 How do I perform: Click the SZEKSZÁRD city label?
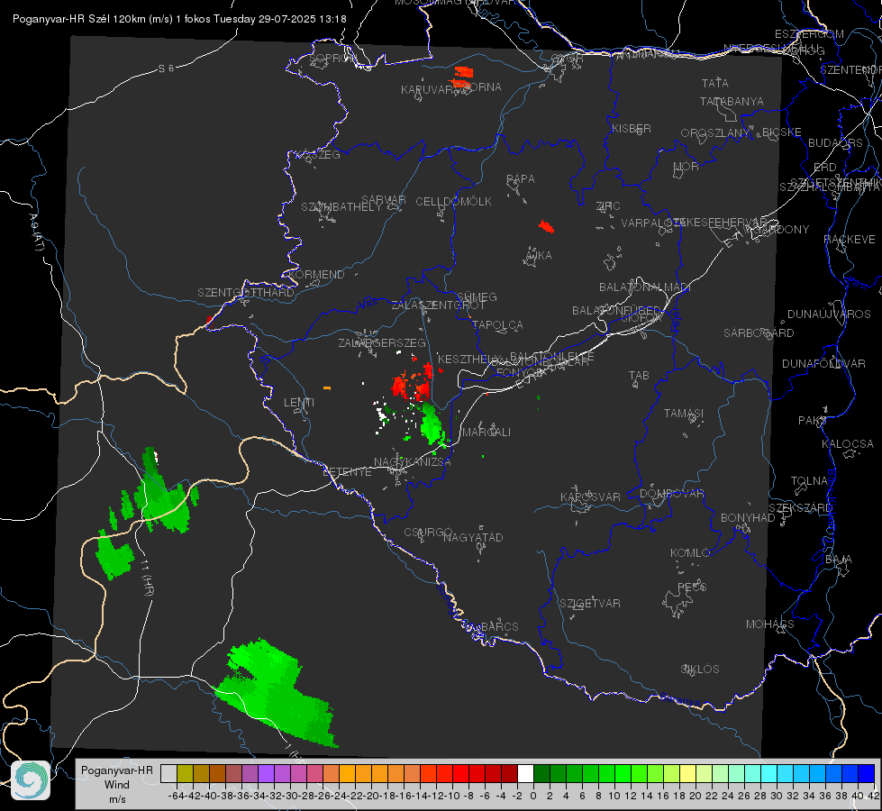point(800,508)
